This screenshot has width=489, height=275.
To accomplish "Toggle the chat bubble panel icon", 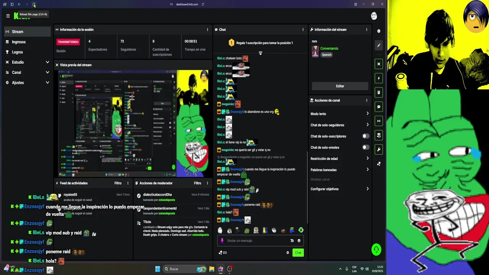I will tap(379, 107).
